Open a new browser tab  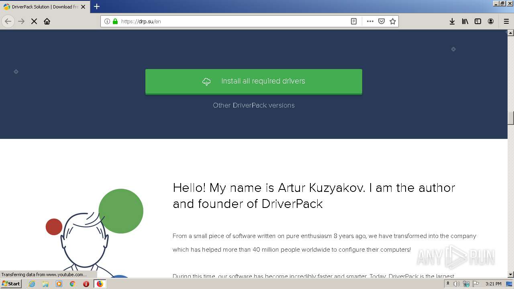(97, 6)
